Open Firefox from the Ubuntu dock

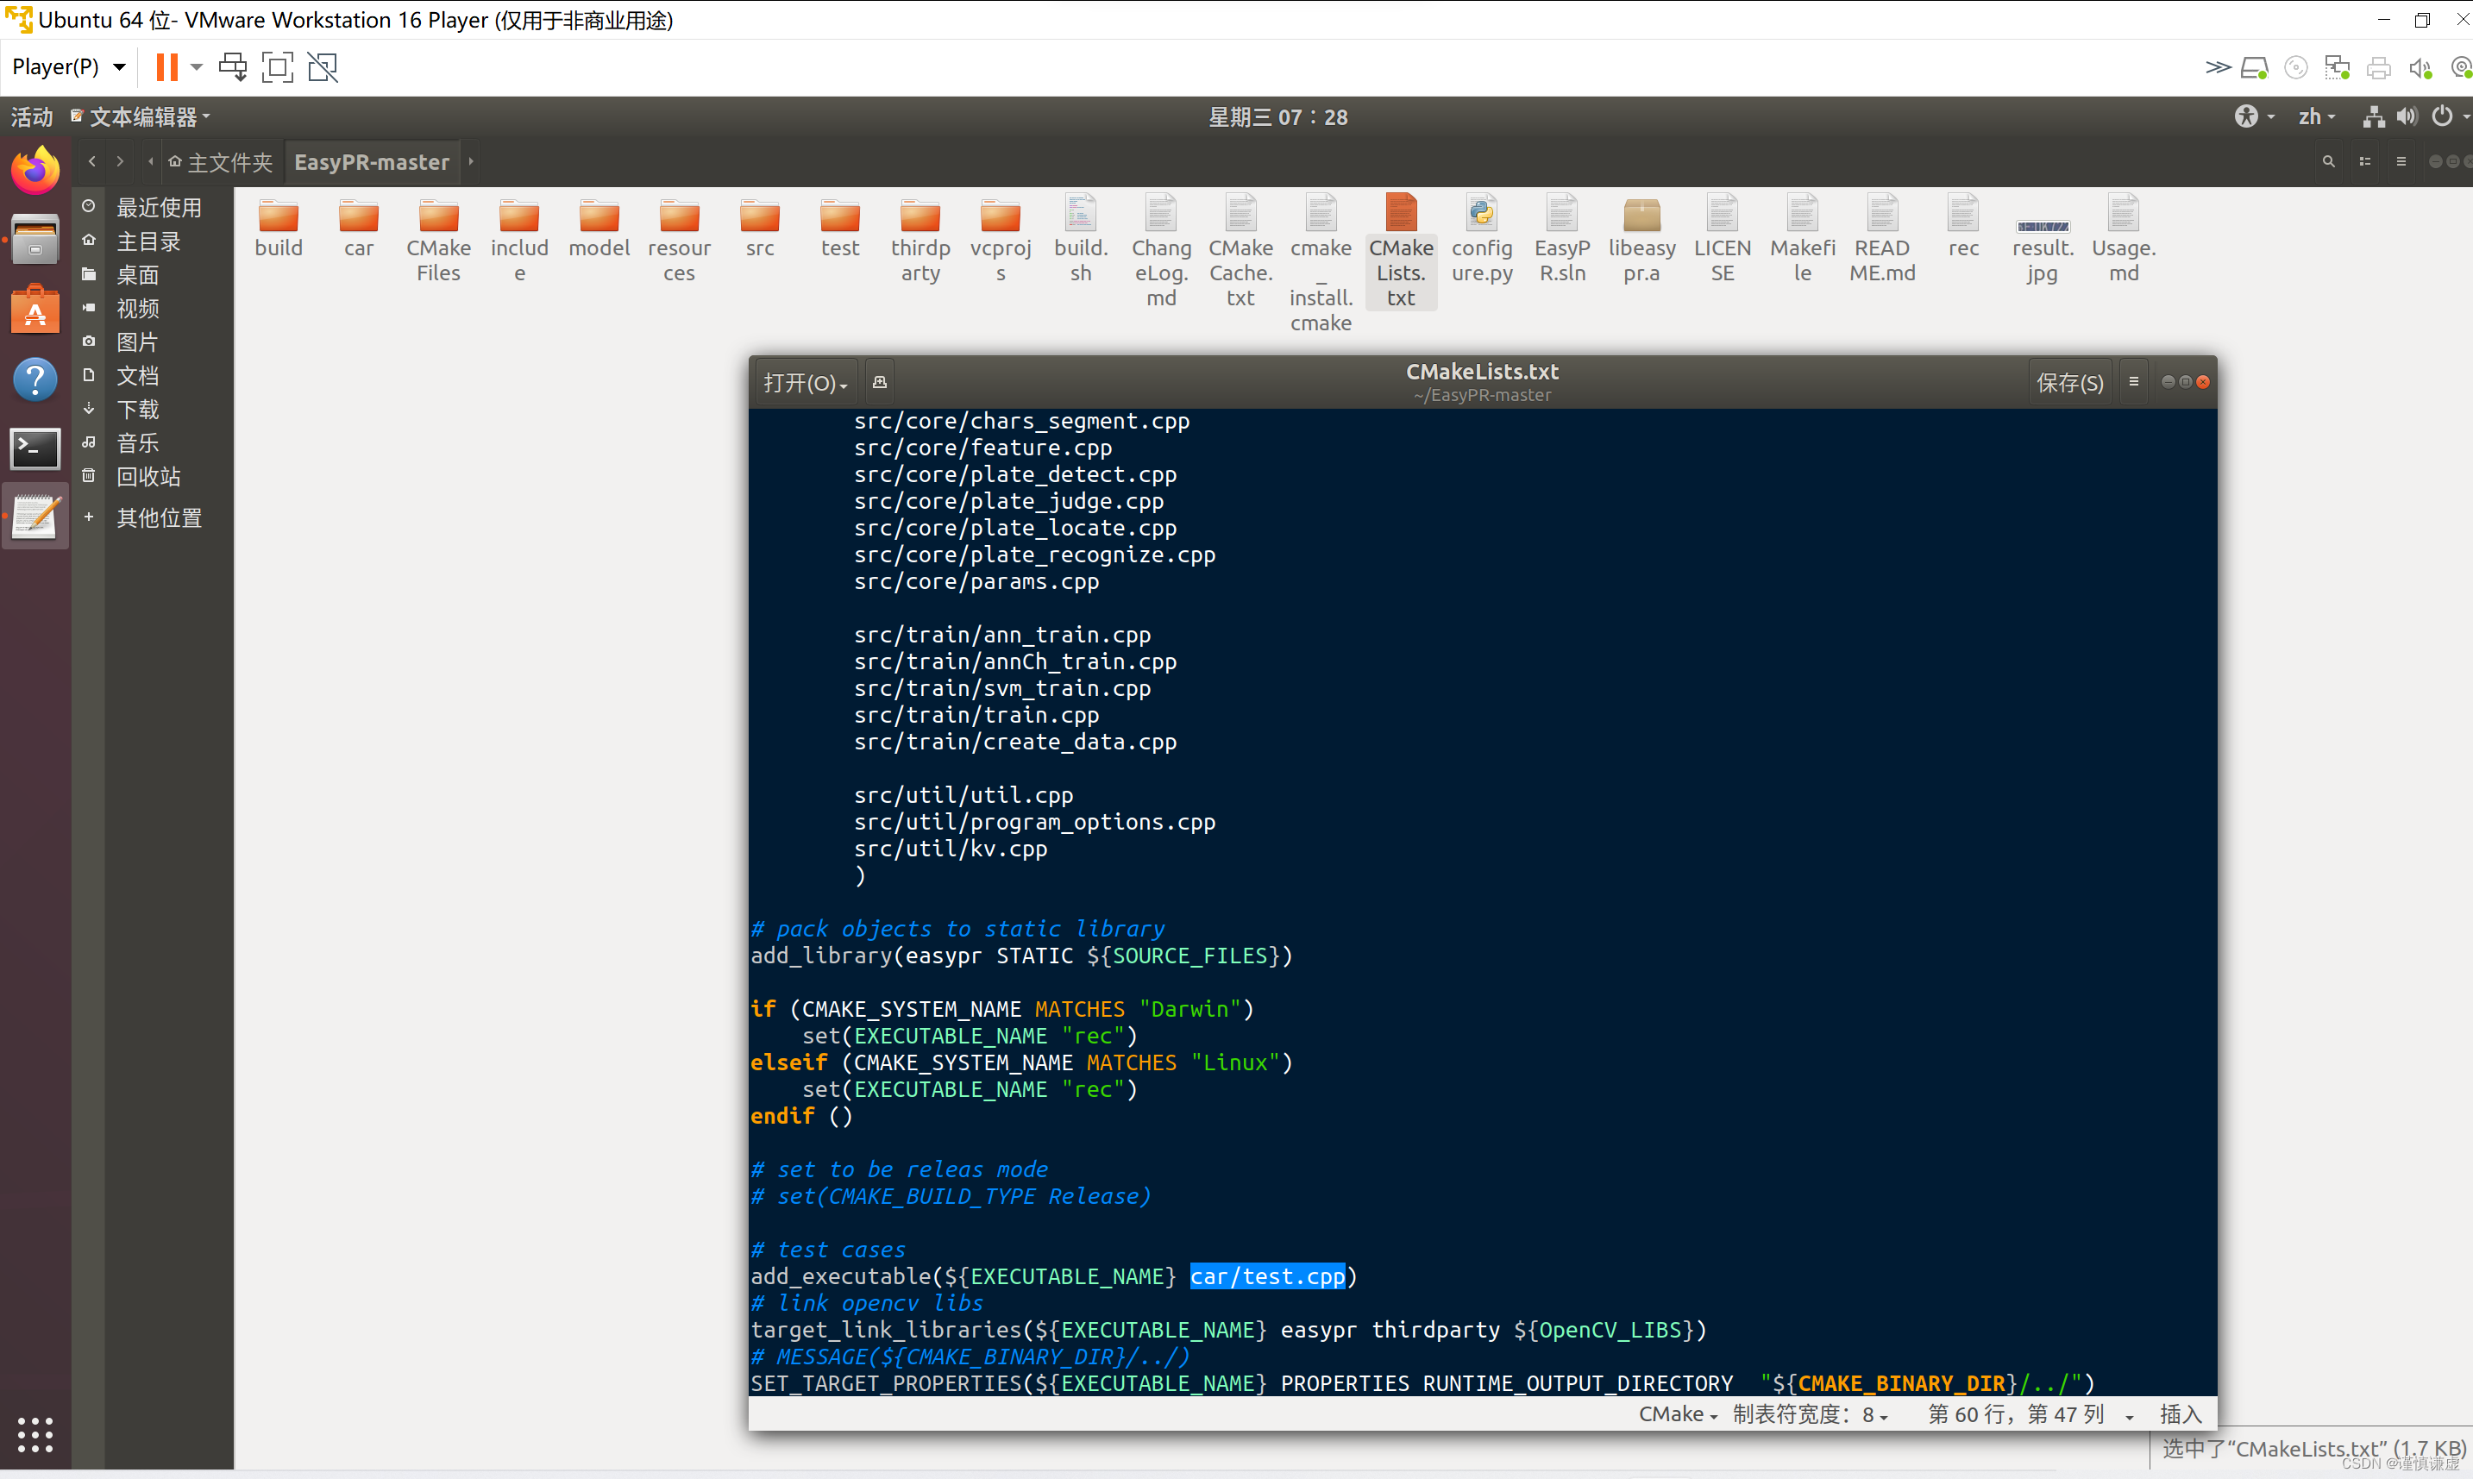pos(35,171)
